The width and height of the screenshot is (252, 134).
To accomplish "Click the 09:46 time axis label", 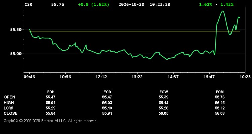I will (29, 77).
